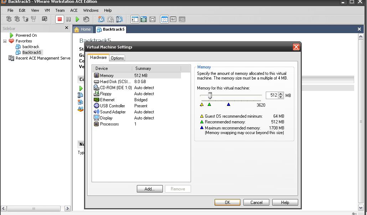Click the highlighted wrench-window summary view icon
This screenshot has height=215, width=367.
(165, 19)
